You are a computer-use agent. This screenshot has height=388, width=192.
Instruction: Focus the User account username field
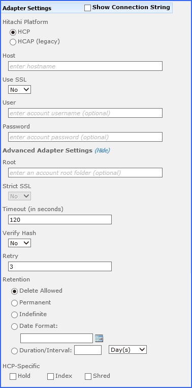(85, 113)
